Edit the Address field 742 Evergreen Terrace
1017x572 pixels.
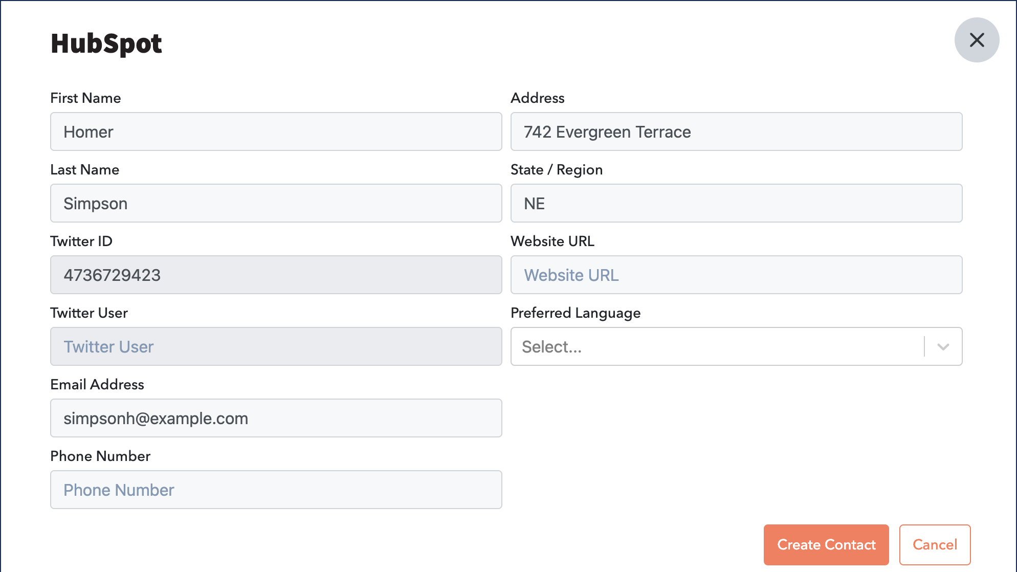(736, 132)
